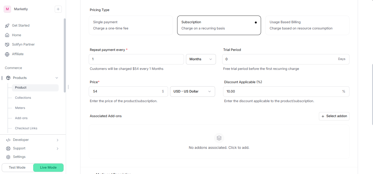Click the Developer code icon
This screenshot has width=373, height=174.
8,140
